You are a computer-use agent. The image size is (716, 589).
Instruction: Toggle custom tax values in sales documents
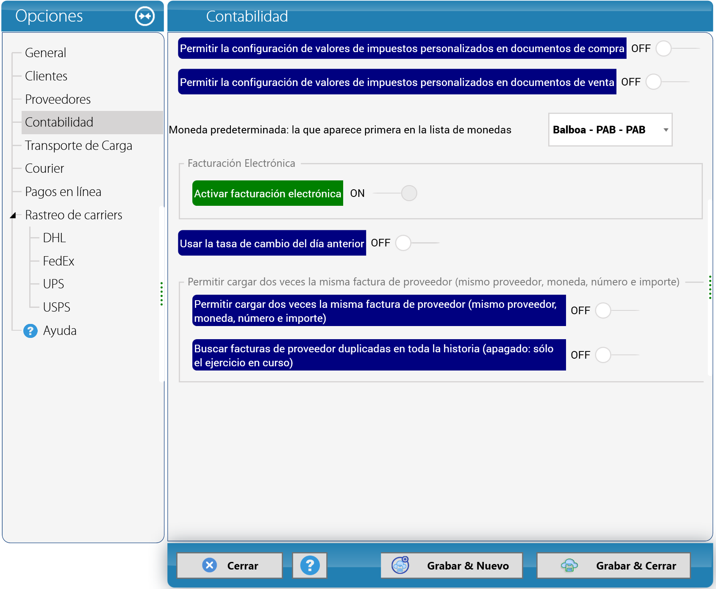pyautogui.click(x=667, y=82)
